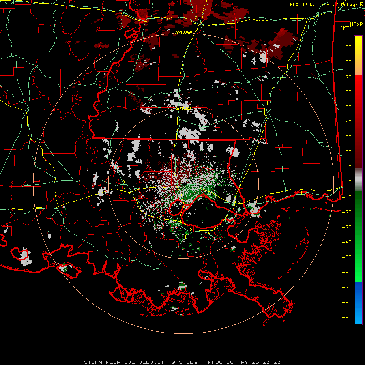This screenshot has height=365, width=365.
Task: Click the bright red segment near 60 knots
Action: (x=358, y=88)
